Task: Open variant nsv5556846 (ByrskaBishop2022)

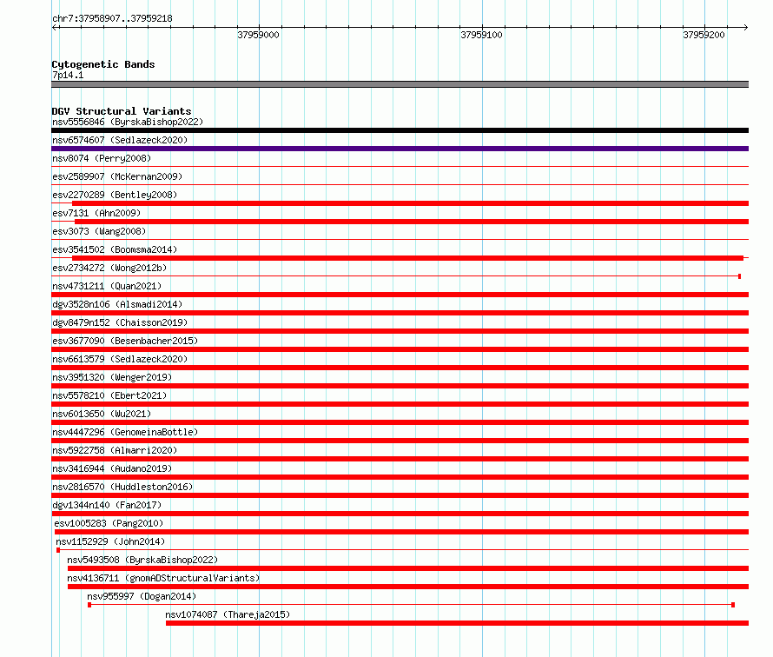Action: pos(128,122)
